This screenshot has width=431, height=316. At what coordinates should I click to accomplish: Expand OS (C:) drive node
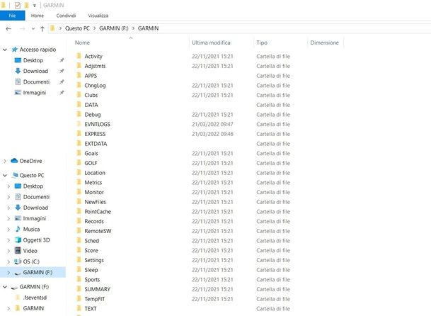click(x=8, y=261)
